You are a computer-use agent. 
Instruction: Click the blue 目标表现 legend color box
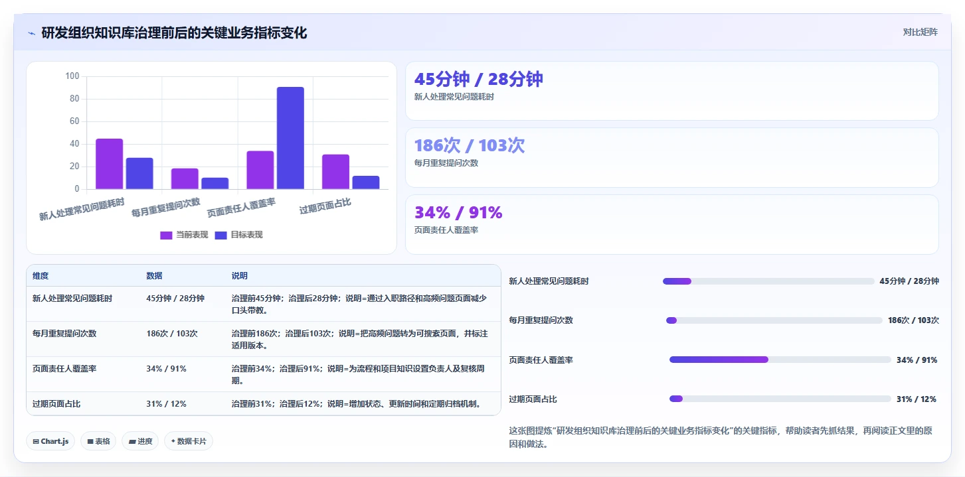pos(221,235)
